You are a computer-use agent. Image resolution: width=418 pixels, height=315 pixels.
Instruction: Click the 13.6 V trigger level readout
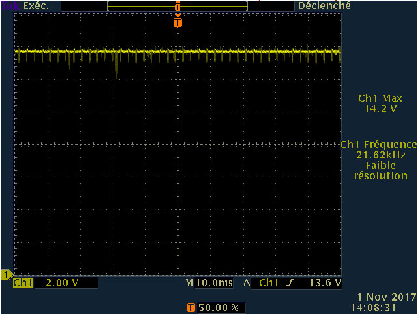point(326,283)
